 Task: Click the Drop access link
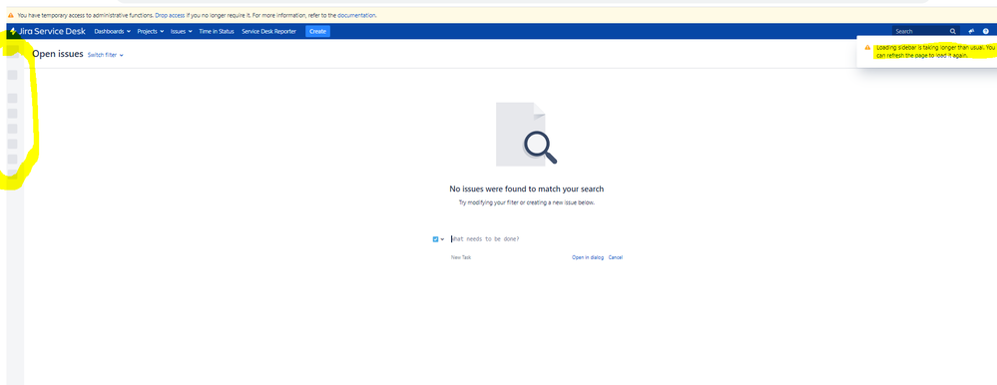(x=170, y=15)
